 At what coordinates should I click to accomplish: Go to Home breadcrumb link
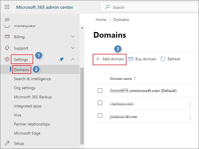(x=101, y=20)
